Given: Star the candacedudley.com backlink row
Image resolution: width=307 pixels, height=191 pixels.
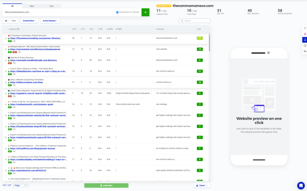Looking at the screenshot, I should tap(6, 160).
